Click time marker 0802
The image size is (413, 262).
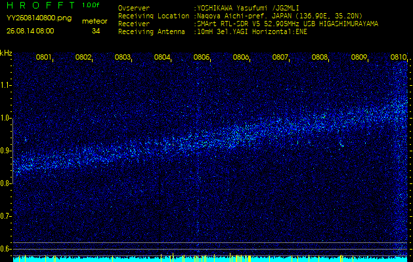pyautogui.click(x=83, y=57)
